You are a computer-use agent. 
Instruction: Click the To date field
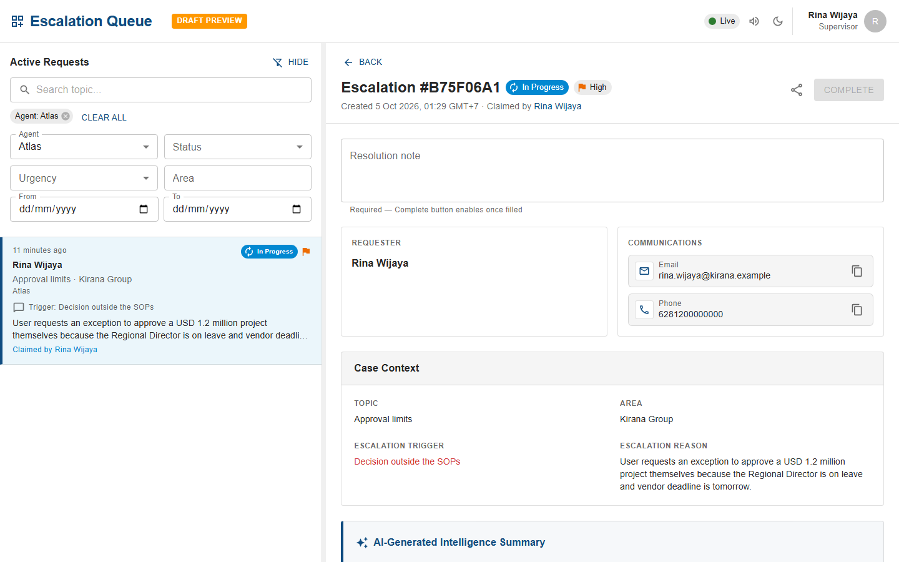(x=237, y=209)
